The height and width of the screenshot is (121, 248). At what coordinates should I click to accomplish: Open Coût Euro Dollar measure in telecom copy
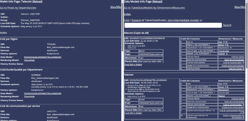[235, 68]
